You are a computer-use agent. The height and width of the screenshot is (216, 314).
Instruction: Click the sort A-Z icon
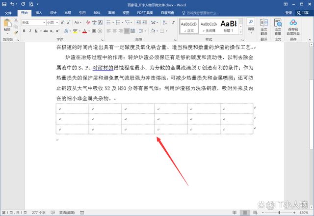[165, 23]
